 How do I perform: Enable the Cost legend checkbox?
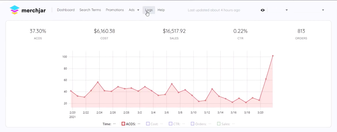[x=148, y=124]
